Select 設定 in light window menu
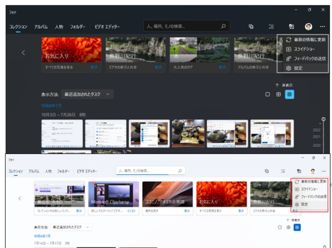This screenshot has height=248, width=332. click(x=304, y=204)
